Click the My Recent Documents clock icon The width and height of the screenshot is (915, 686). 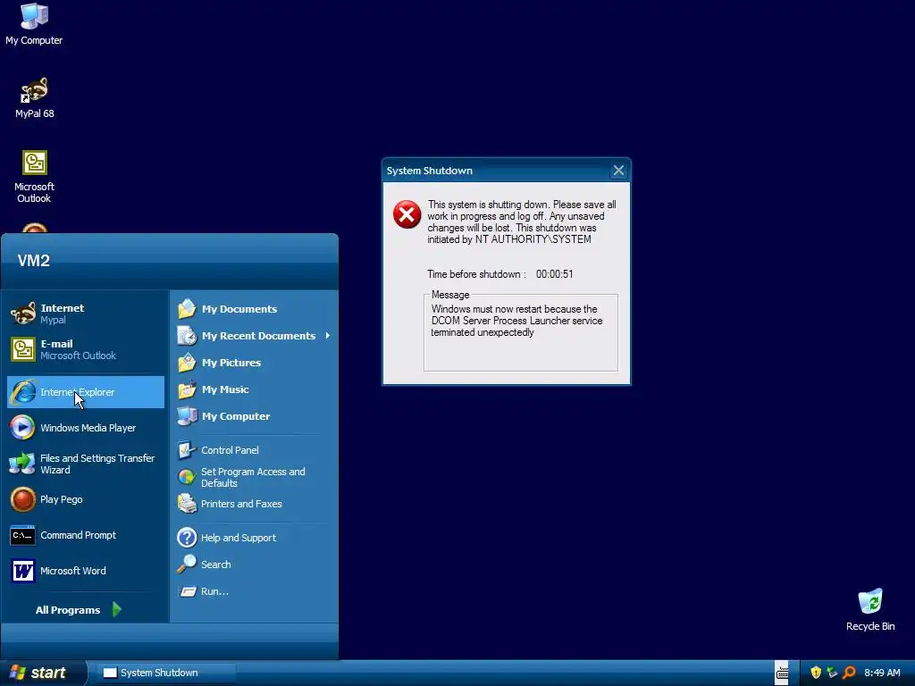tap(187, 336)
